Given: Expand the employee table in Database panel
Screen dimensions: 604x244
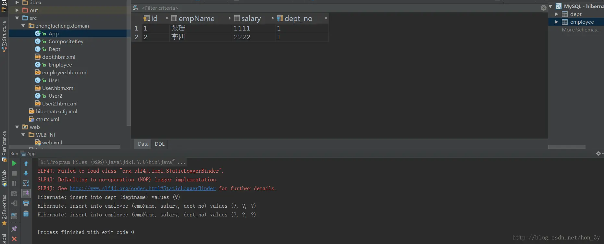Looking at the screenshot, I should [x=557, y=22].
